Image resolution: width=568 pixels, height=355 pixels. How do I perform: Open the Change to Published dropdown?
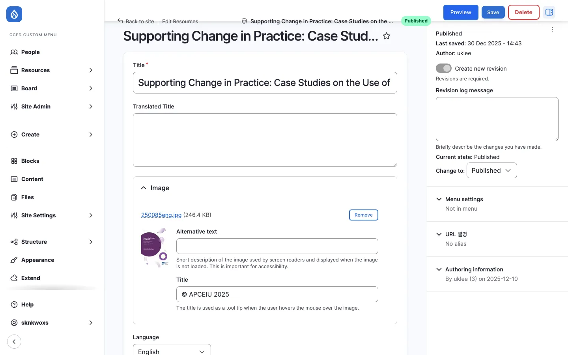click(x=491, y=170)
